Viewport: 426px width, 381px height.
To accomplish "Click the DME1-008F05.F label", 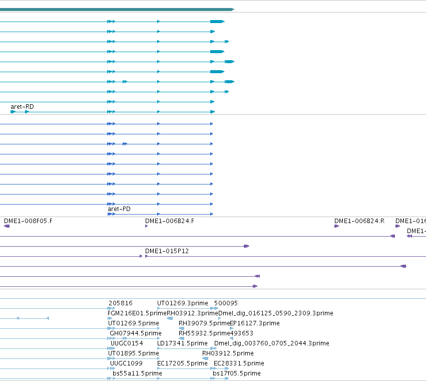I will pos(28,221).
